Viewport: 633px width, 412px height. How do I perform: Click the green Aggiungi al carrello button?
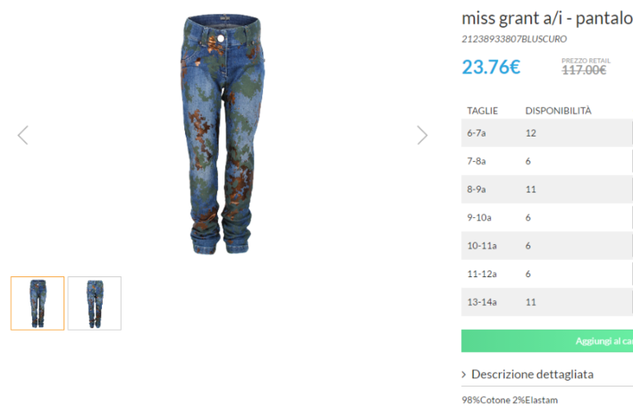[547, 341]
